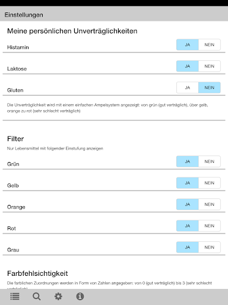228x305 pixels.
Task: Set Gluten to JA
Action: point(188,88)
